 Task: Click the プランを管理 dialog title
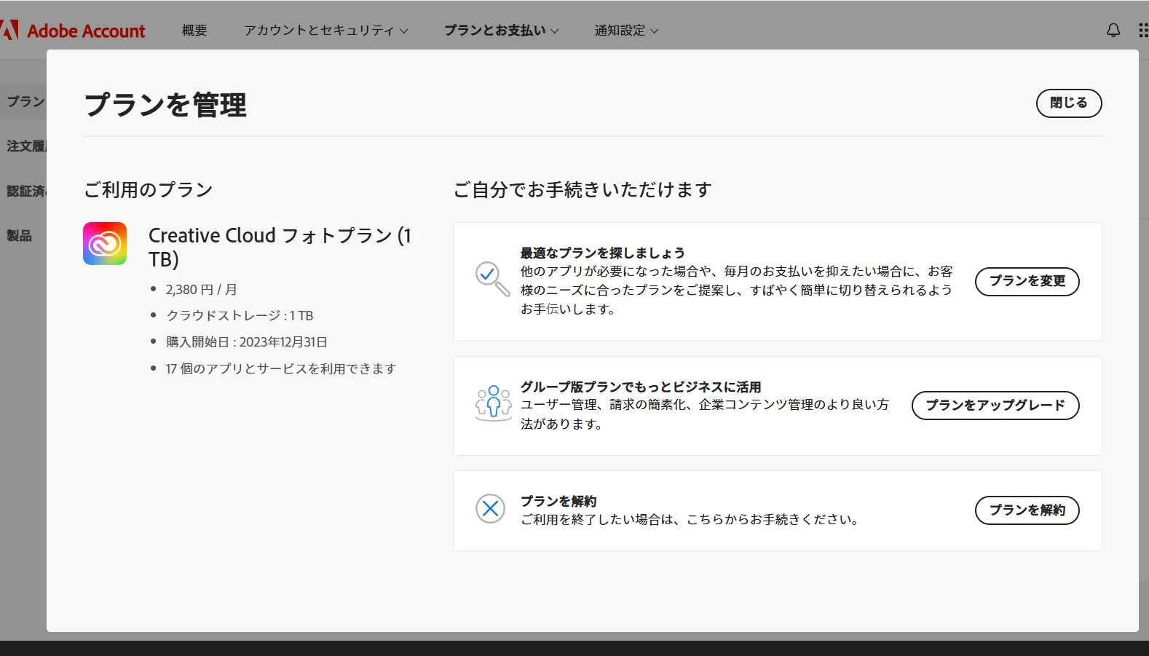pyautogui.click(x=165, y=105)
